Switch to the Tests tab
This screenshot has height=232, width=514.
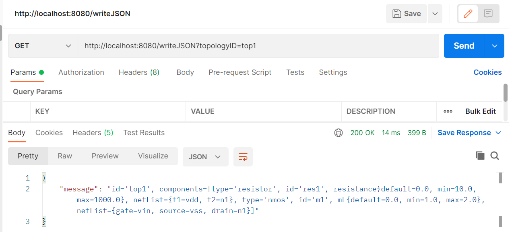click(295, 72)
